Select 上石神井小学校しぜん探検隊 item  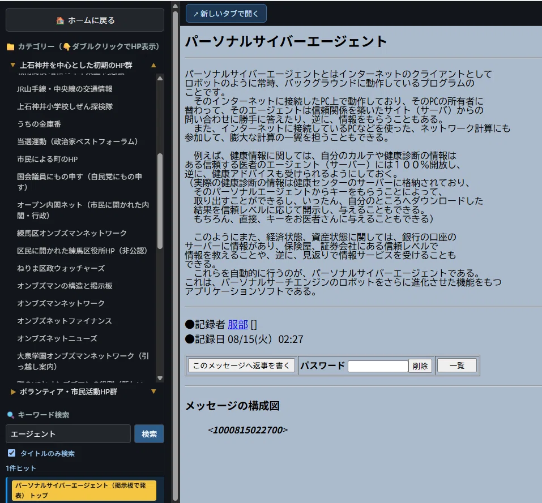65,106
